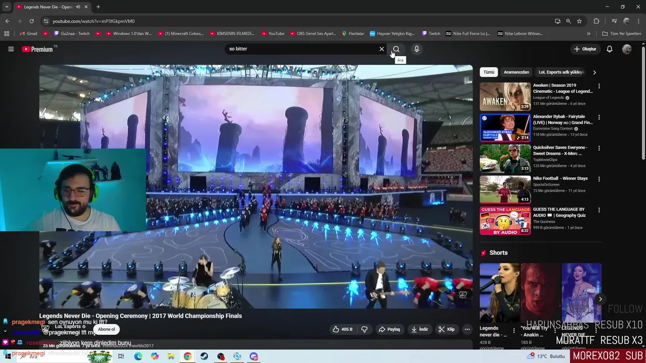Open the Chrome extensions puzzle icon
Screen dimensions: 646x363
click(596, 21)
